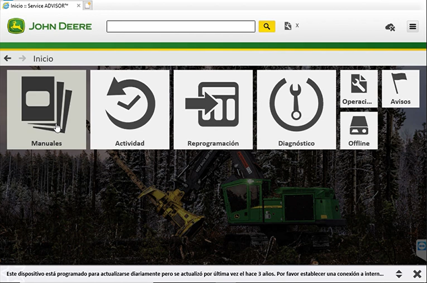Screen dimensions: 427x283
Task: Click the John Deere logo
Action: point(49,26)
